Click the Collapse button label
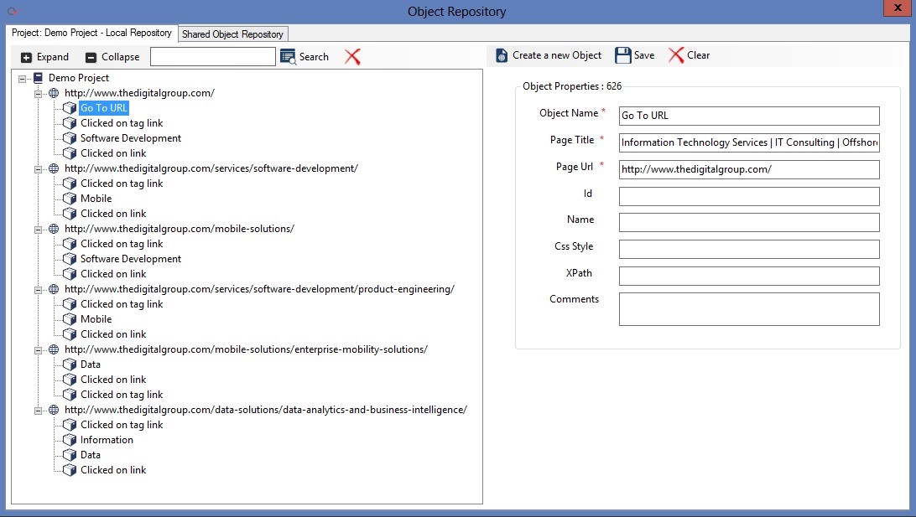The image size is (916, 517). (x=120, y=57)
